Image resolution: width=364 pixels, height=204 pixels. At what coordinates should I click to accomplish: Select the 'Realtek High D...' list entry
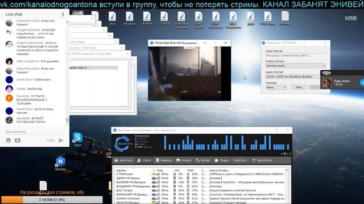[x=93, y=67]
